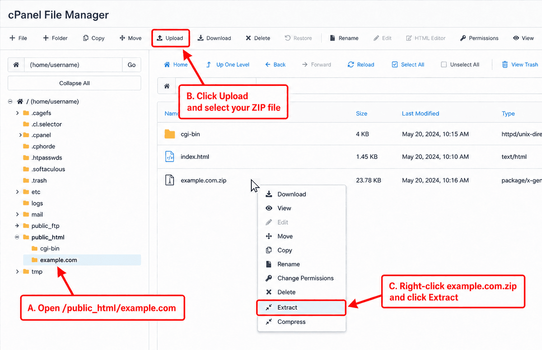
Task: Sort by the Last Modified column header
Action: [x=420, y=113]
